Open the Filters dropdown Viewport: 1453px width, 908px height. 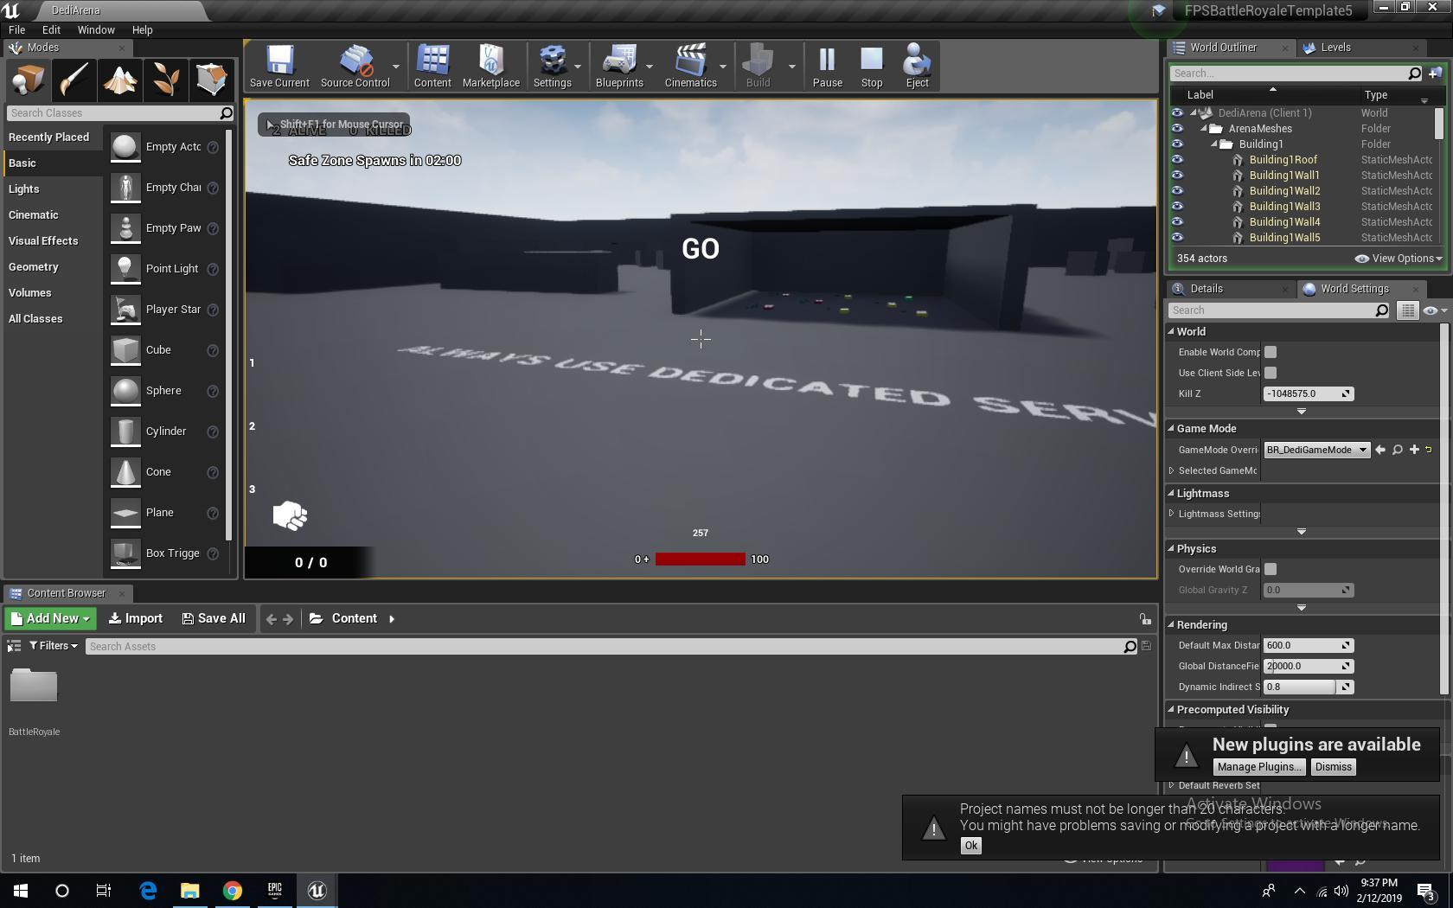(54, 646)
